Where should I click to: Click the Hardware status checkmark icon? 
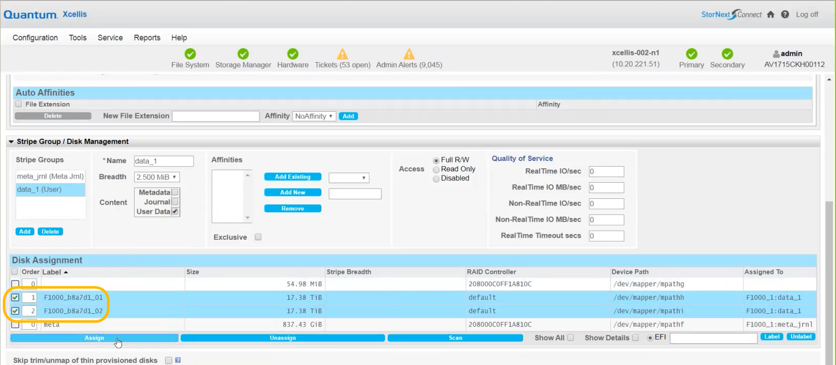(293, 54)
